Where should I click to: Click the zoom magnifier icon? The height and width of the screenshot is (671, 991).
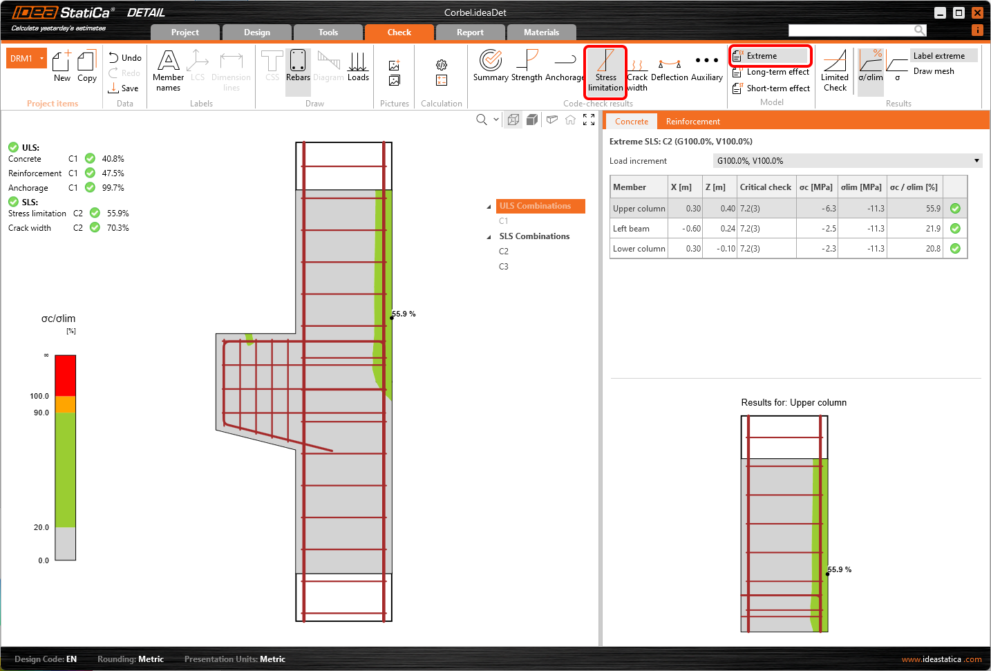point(482,120)
